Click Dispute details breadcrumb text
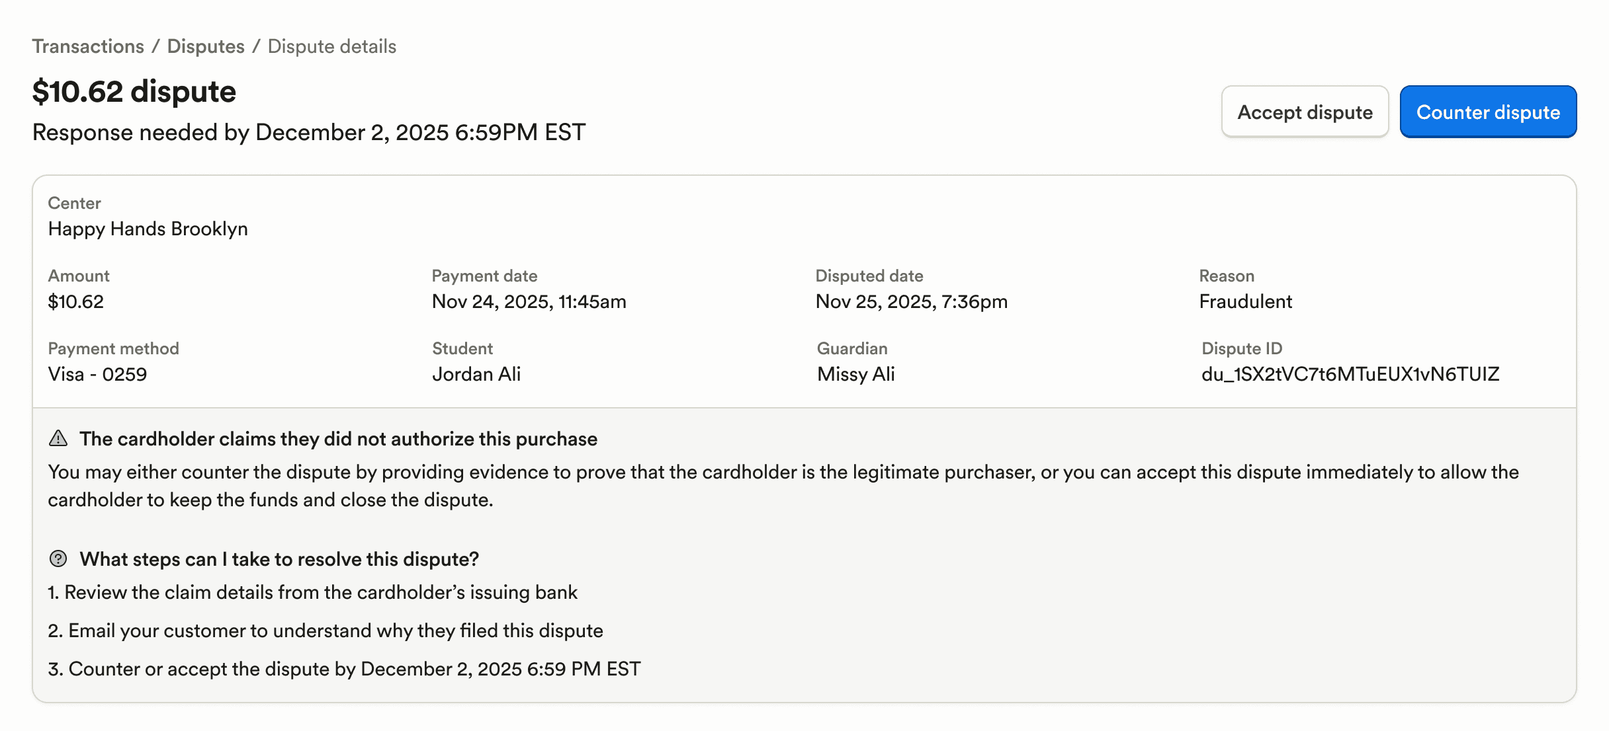 [x=331, y=46]
